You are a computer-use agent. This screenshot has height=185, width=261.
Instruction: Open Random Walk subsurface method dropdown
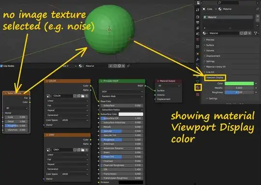pyautogui.click(x=122, y=96)
